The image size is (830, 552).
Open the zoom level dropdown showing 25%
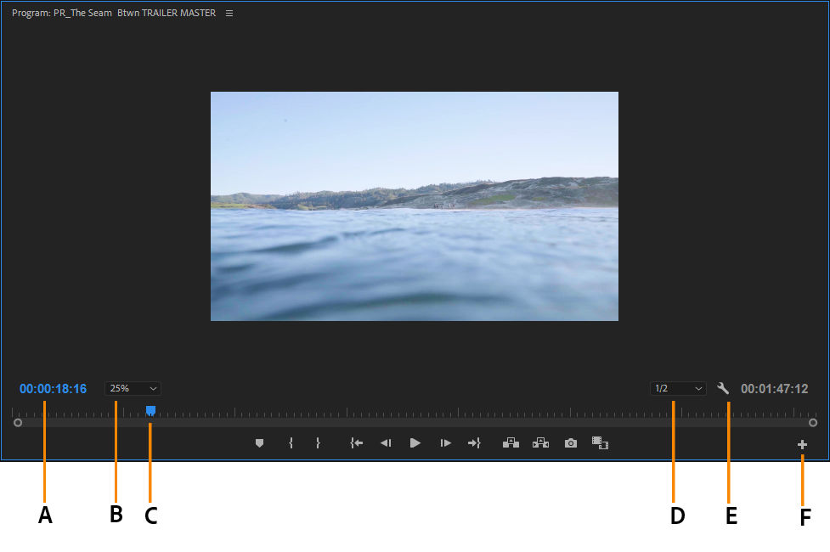pos(133,388)
